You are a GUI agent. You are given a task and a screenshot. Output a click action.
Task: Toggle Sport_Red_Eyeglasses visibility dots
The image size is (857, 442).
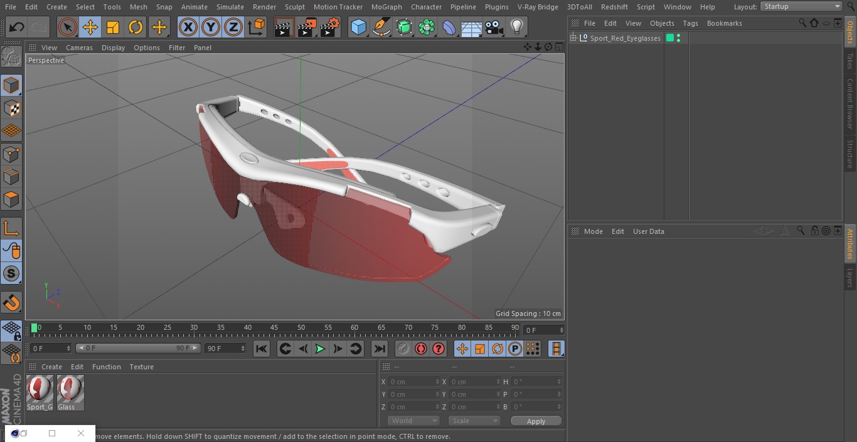679,38
